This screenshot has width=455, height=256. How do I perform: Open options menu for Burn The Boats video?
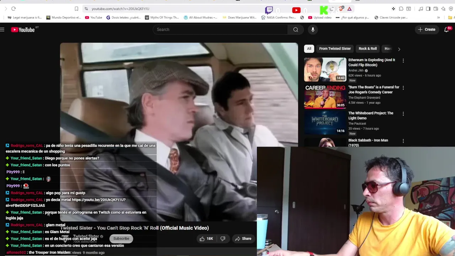coord(403,88)
